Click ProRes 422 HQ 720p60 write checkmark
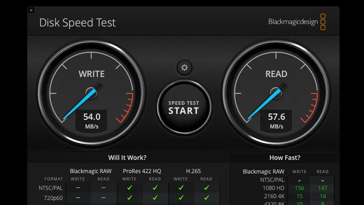The width and height of the screenshot is (364, 205). point(130,198)
